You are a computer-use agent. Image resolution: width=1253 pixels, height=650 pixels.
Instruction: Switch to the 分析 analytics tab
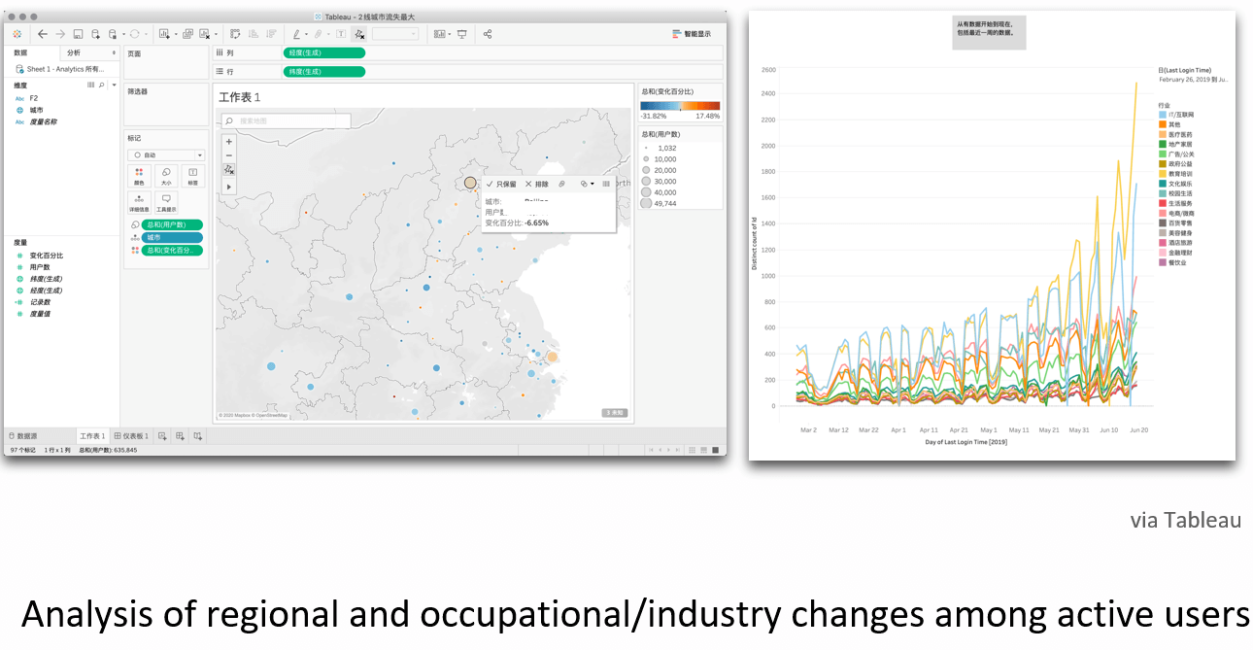(75, 52)
